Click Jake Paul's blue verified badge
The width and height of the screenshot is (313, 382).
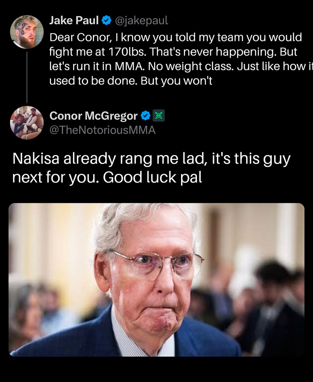(107, 20)
